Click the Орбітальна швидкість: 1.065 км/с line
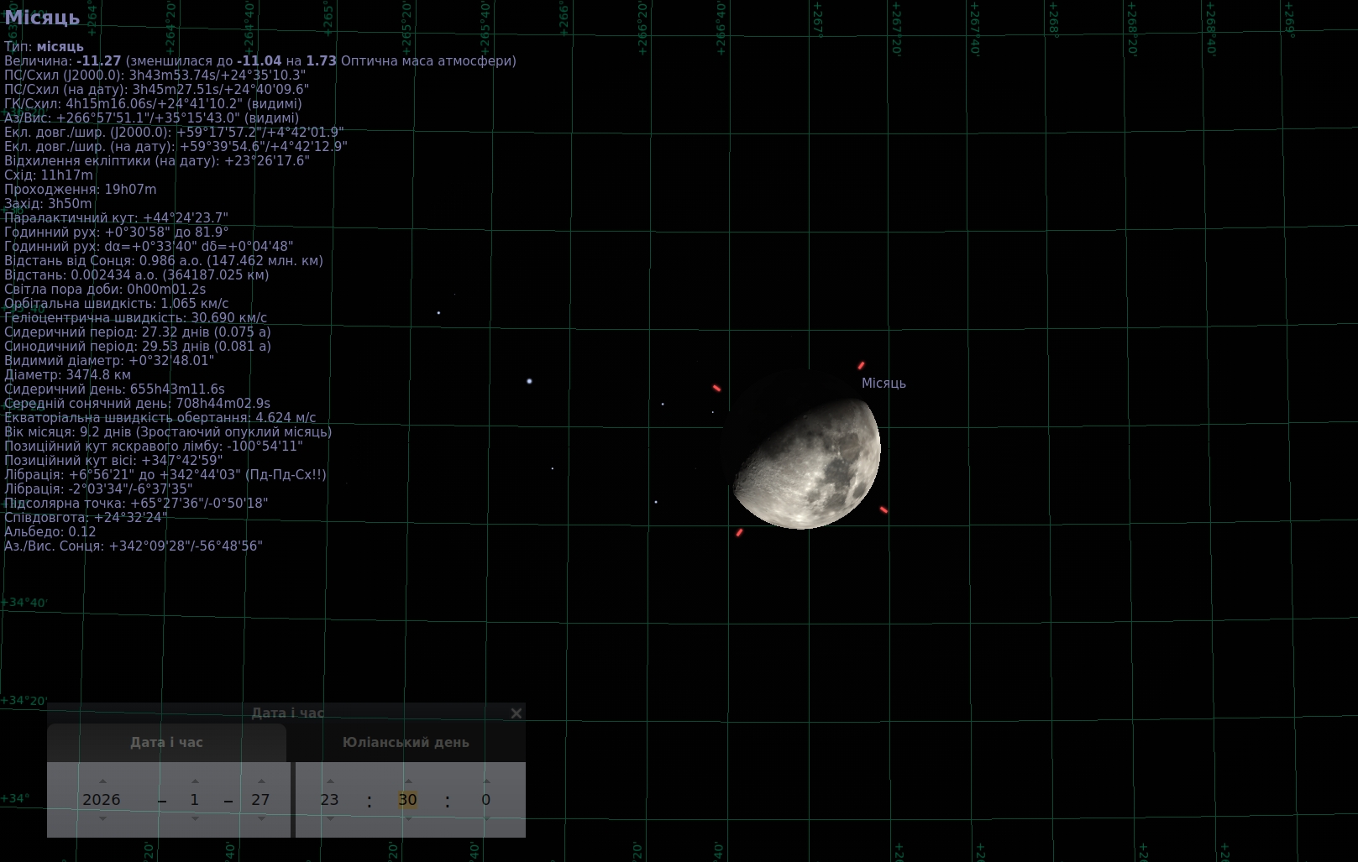This screenshot has width=1358, height=862. [117, 304]
